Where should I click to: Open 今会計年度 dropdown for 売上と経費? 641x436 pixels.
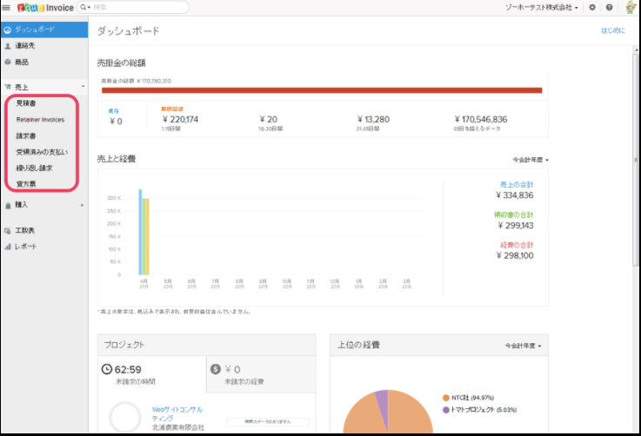531,160
